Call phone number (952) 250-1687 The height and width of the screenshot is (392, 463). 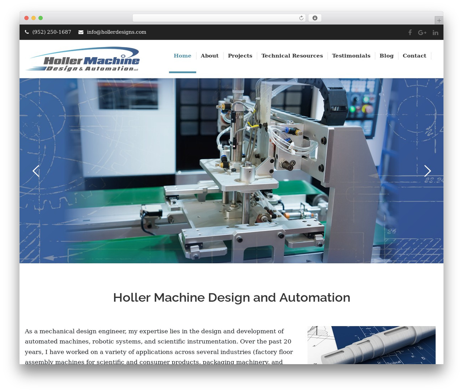click(x=52, y=32)
